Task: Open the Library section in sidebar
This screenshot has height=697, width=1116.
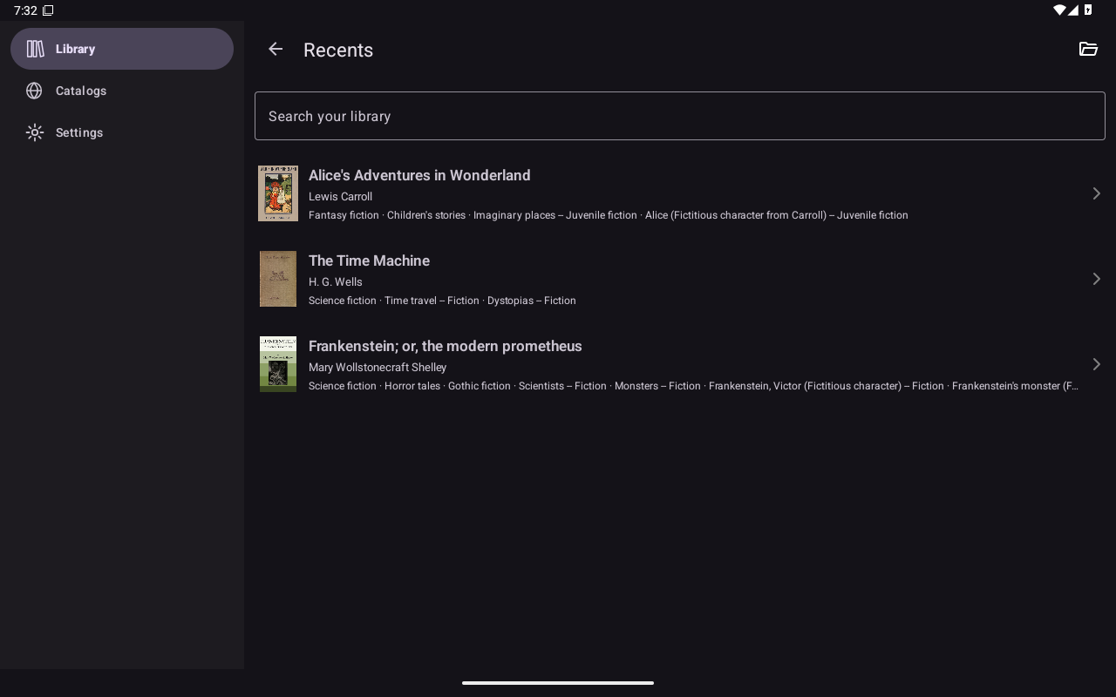Action: point(122,49)
